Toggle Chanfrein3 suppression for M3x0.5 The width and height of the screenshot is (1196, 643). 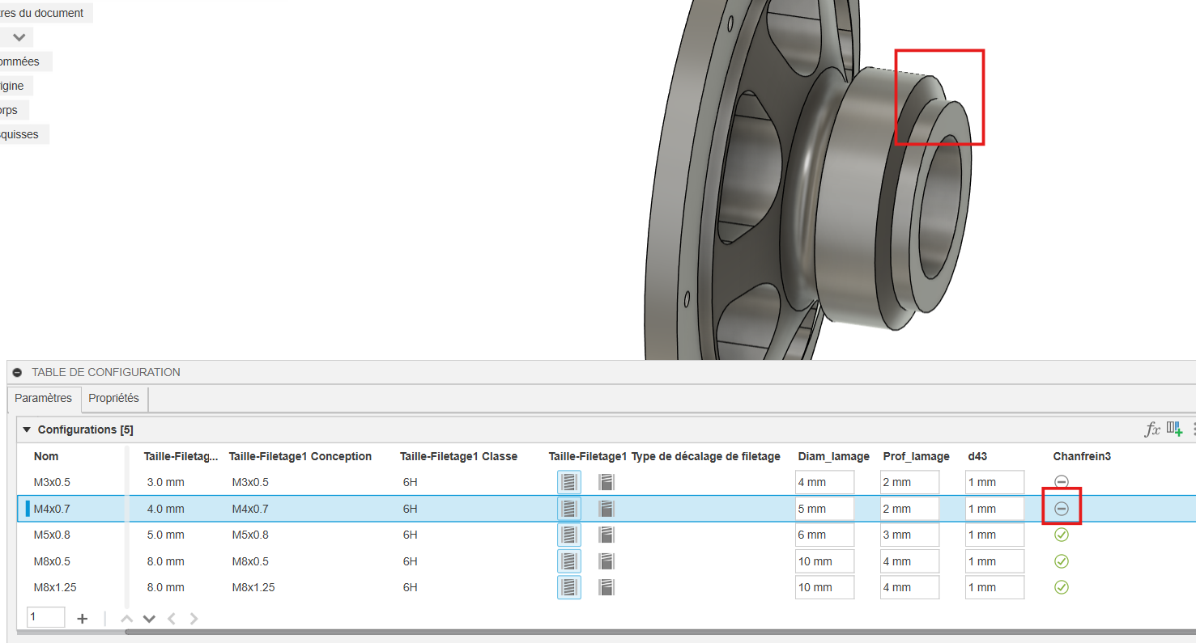tap(1062, 482)
